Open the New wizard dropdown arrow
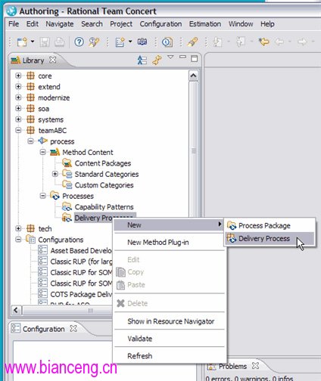 pyautogui.click(x=33, y=42)
